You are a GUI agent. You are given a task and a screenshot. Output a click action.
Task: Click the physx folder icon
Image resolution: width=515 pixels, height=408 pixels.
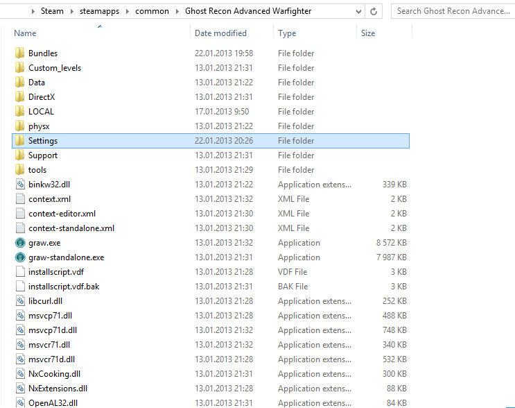coord(19,126)
